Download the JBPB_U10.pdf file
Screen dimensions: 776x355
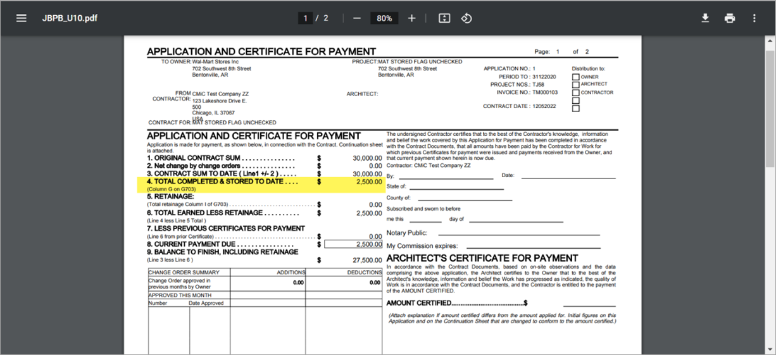click(705, 18)
